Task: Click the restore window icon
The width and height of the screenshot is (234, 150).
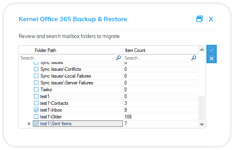Action: point(200,19)
